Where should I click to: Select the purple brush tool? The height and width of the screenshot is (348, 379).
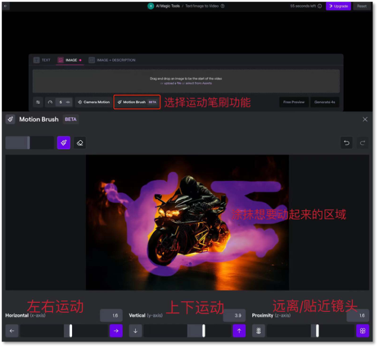tap(64, 143)
